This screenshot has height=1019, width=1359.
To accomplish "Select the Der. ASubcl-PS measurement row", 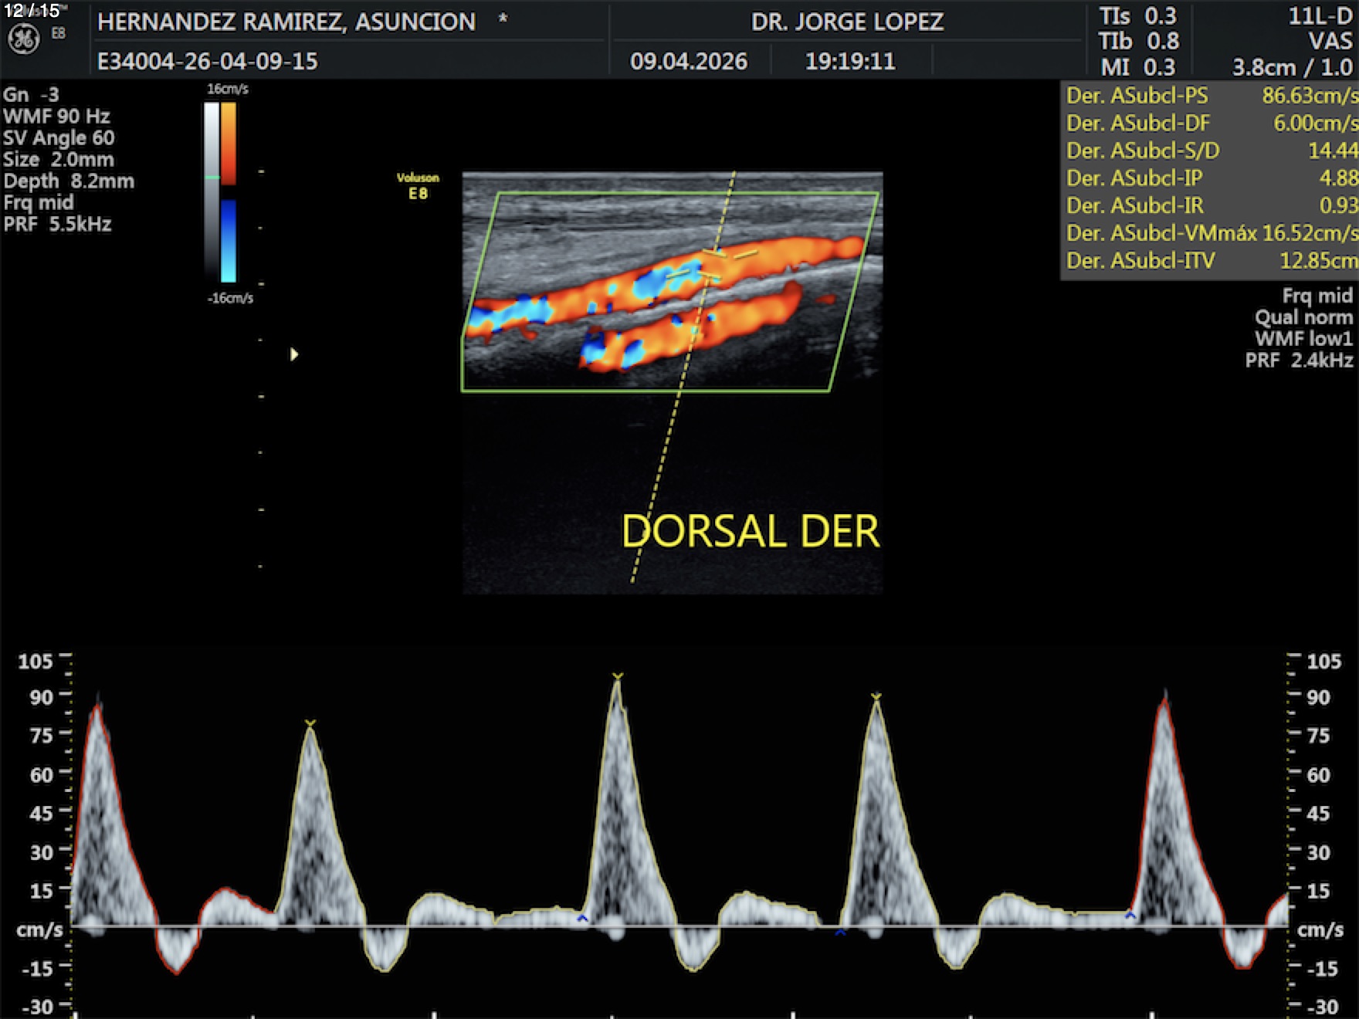I will pos(1211,96).
